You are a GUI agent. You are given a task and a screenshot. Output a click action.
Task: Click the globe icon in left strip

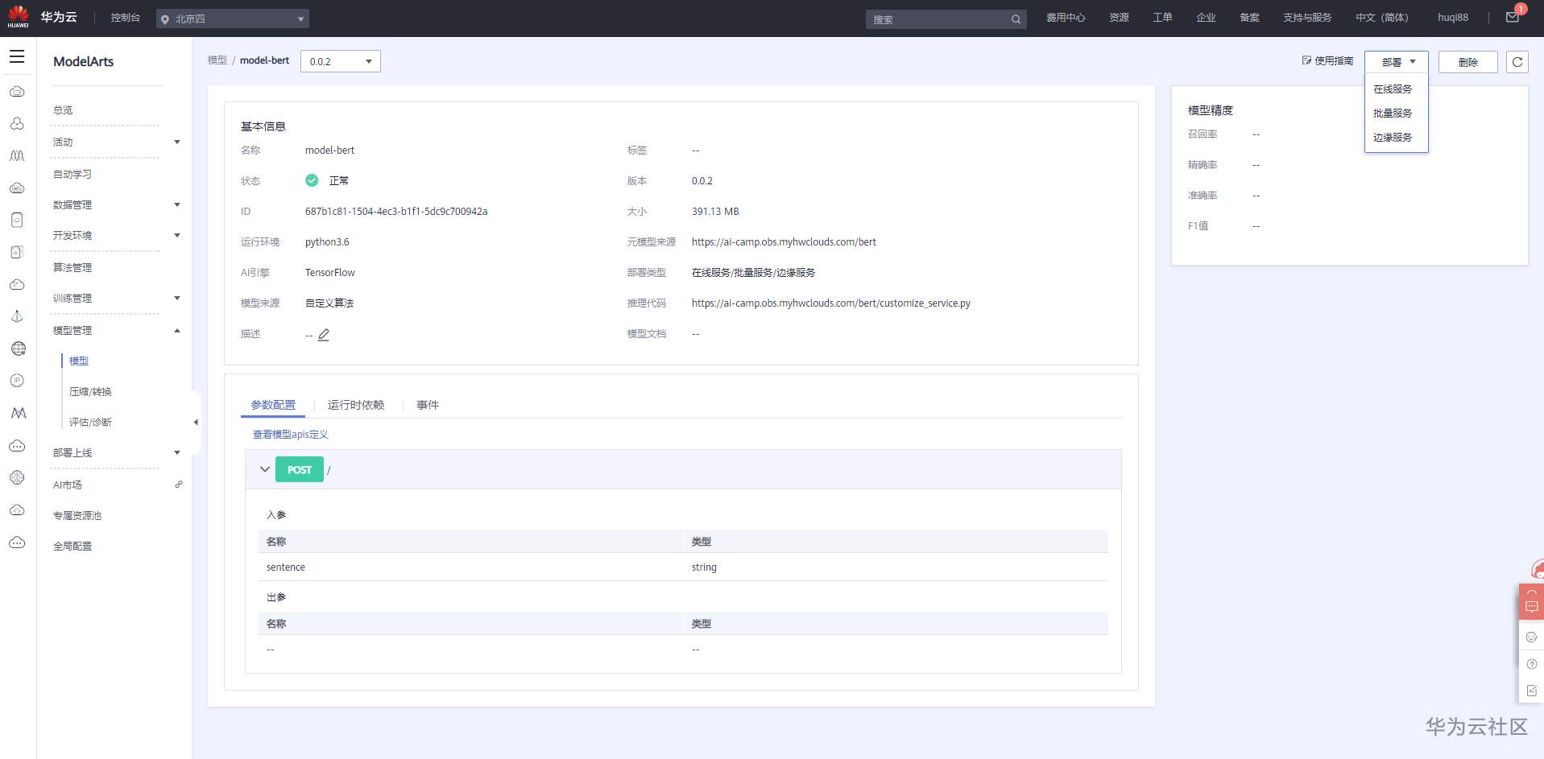pyautogui.click(x=18, y=349)
